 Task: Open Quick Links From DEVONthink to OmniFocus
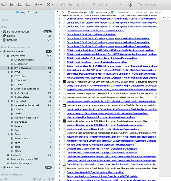95,172
